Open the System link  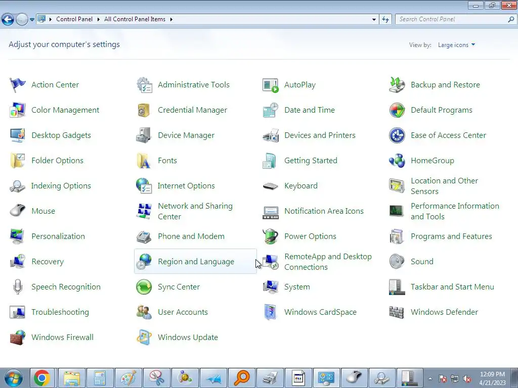[x=297, y=287]
